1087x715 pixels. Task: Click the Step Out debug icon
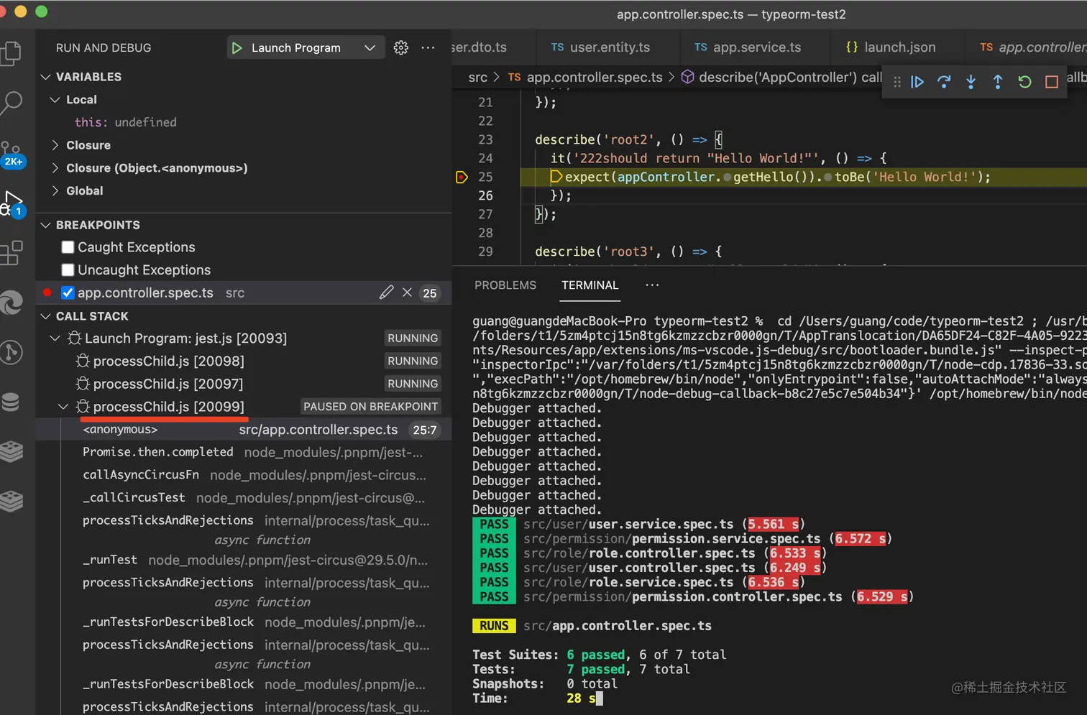tap(998, 82)
